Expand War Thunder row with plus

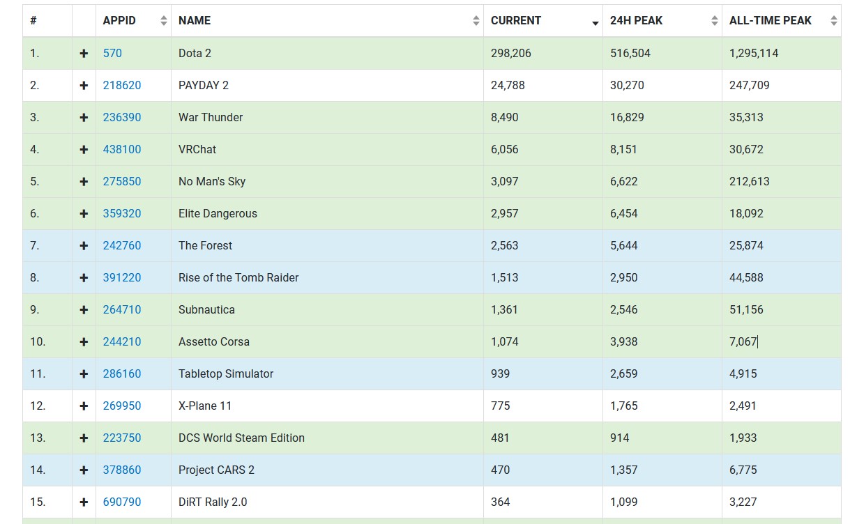coord(84,117)
